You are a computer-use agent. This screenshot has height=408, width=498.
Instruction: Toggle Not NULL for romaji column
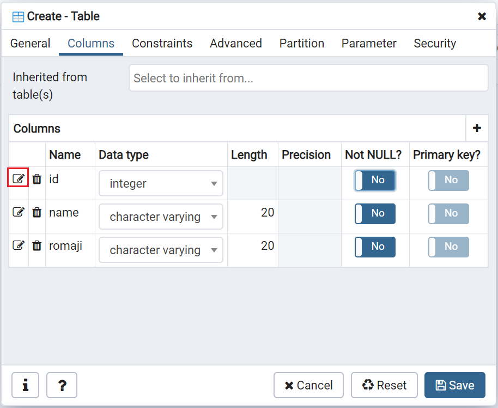375,247
